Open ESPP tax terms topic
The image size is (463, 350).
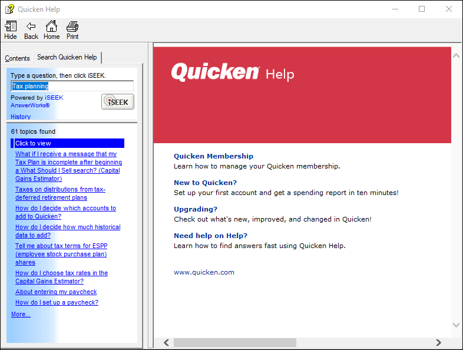[x=61, y=254]
